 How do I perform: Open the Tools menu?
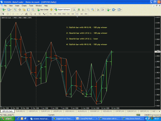(x=31, y=6)
